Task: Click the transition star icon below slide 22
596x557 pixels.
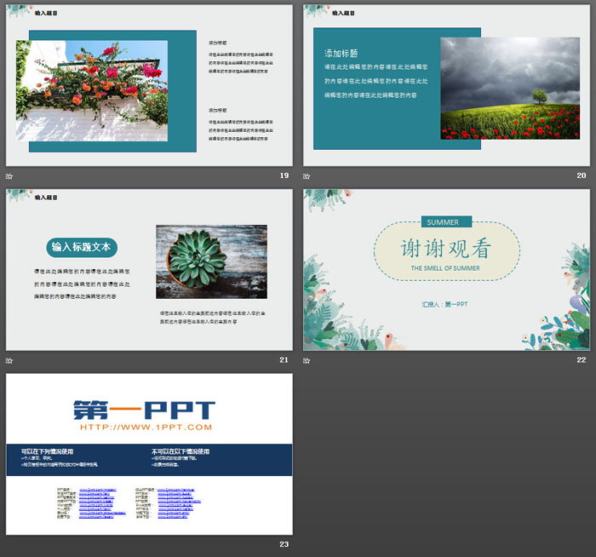Action: pos(307,360)
